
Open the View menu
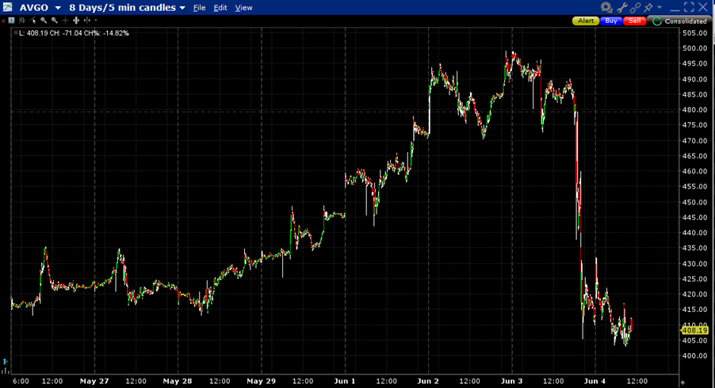(243, 8)
